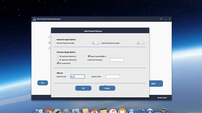Click the Specify suffix label
Screen dimensions: 202x113
coord(96,77)
